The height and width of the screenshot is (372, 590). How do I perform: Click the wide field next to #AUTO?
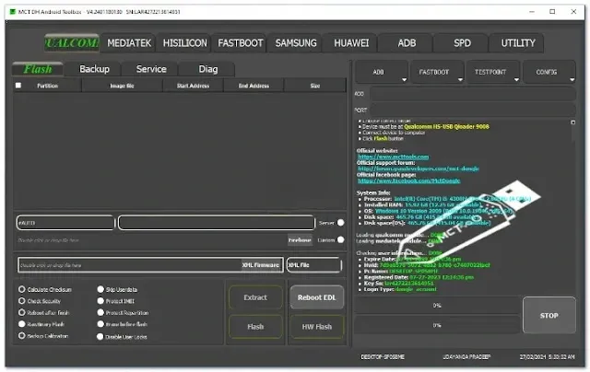pyautogui.click(x=217, y=223)
